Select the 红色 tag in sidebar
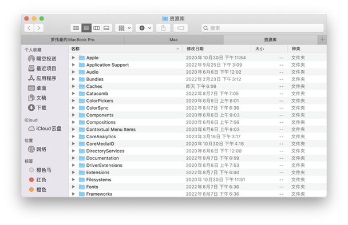 coord(38,180)
